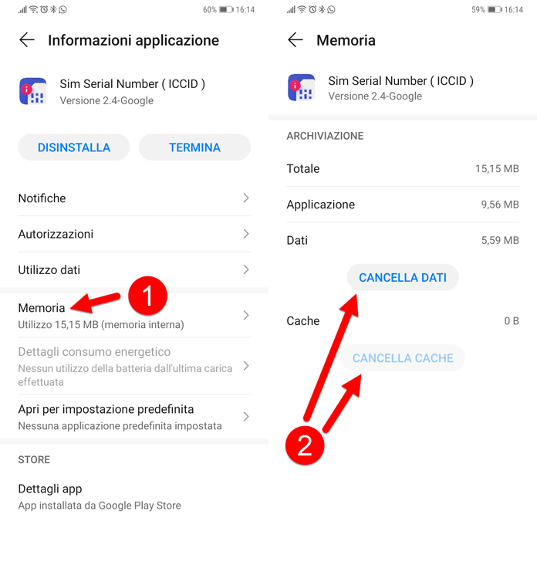
Task: Select the Memoria usage entry
Action: pos(100,316)
